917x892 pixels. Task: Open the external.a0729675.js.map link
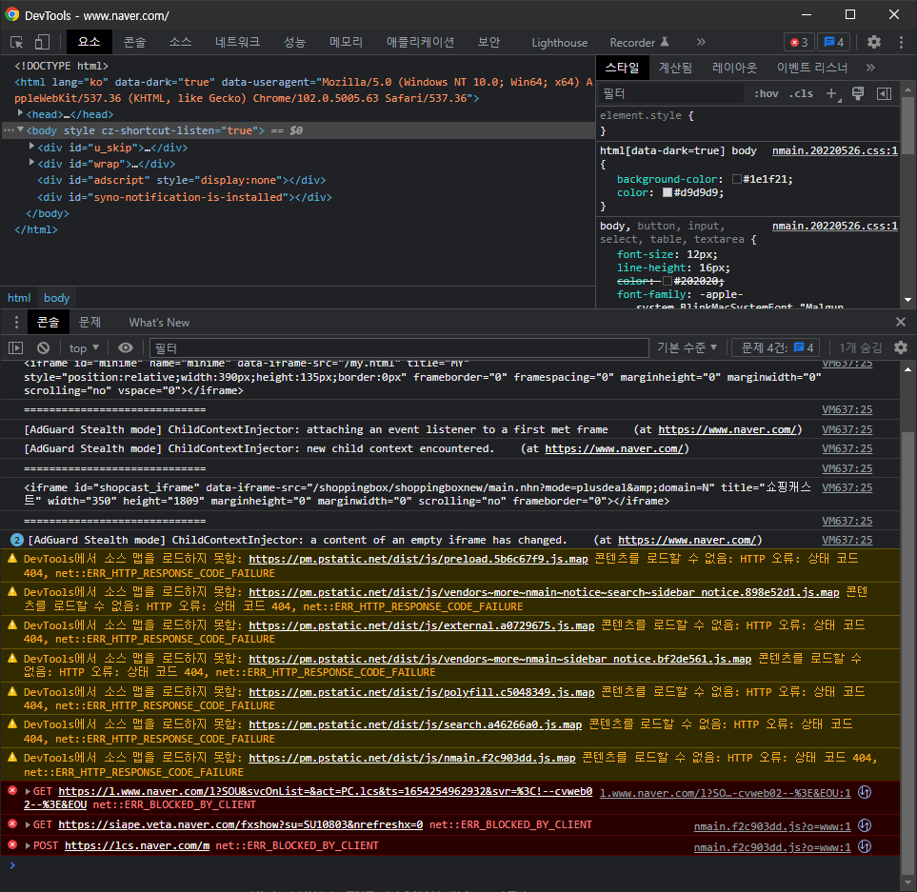point(421,625)
